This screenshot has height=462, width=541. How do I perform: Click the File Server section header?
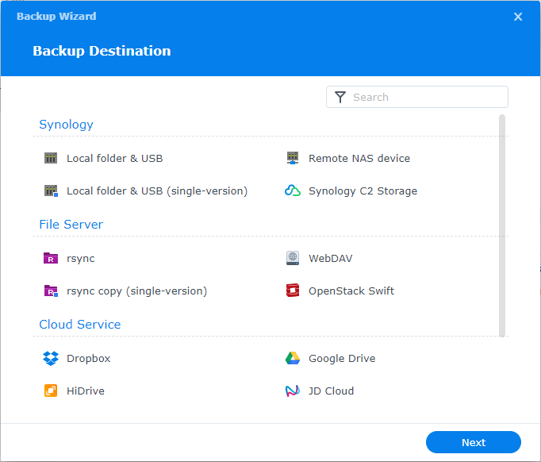[x=71, y=225]
